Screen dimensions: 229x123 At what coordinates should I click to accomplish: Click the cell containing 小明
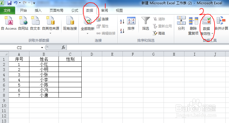coord(44,69)
